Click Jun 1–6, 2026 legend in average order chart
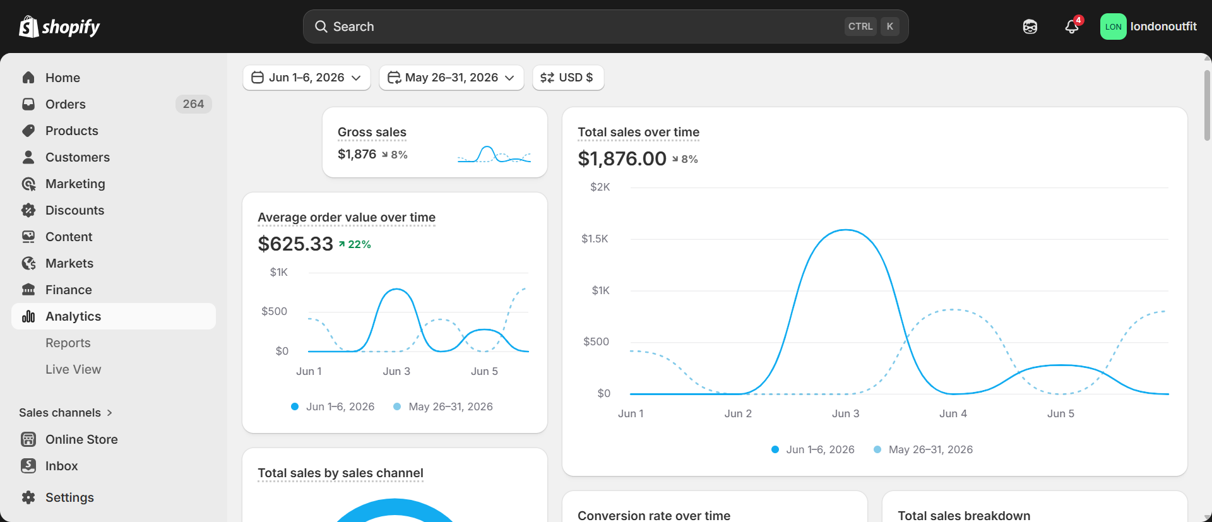 point(333,406)
